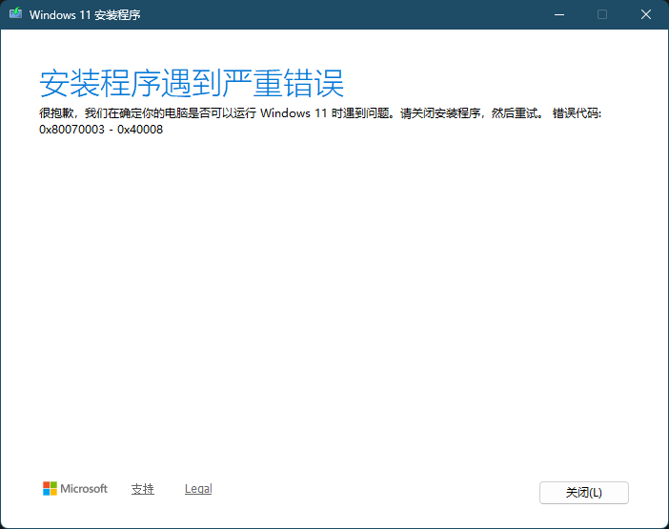The width and height of the screenshot is (669, 529).
Task: Click the heading 安装程序遇到严重错误
Action: coord(192,83)
